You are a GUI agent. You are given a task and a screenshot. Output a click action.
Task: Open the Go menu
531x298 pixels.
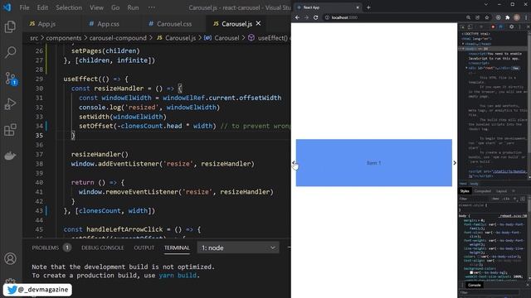115,7
